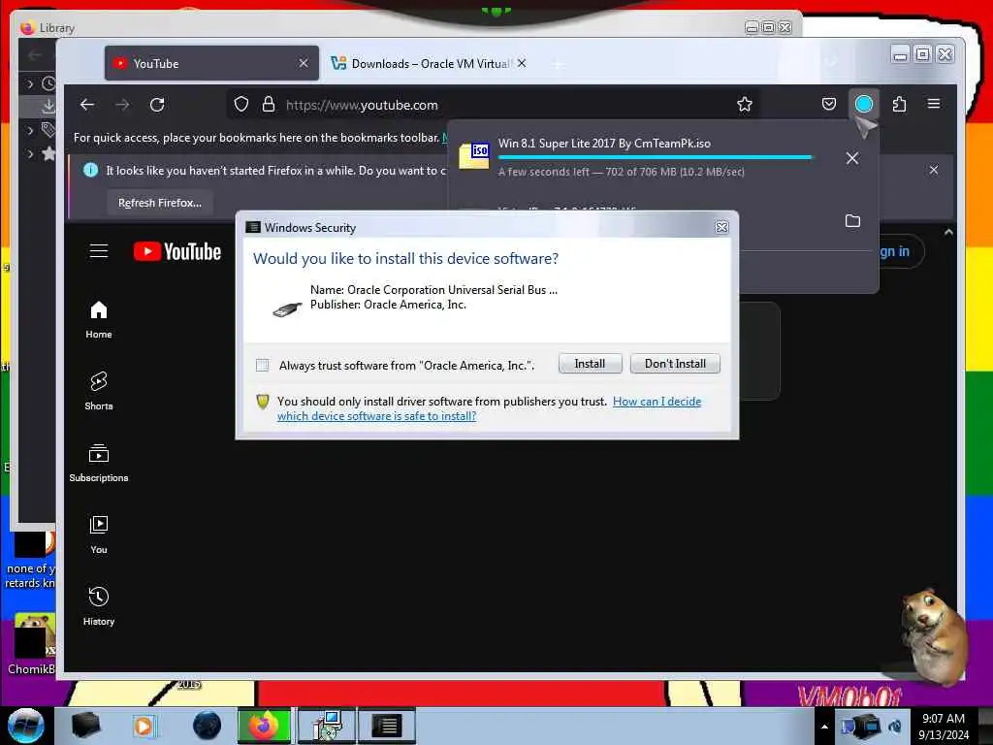Image resolution: width=993 pixels, height=745 pixels.
Task: Open YouTube Shorts
Action: [99, 392]
